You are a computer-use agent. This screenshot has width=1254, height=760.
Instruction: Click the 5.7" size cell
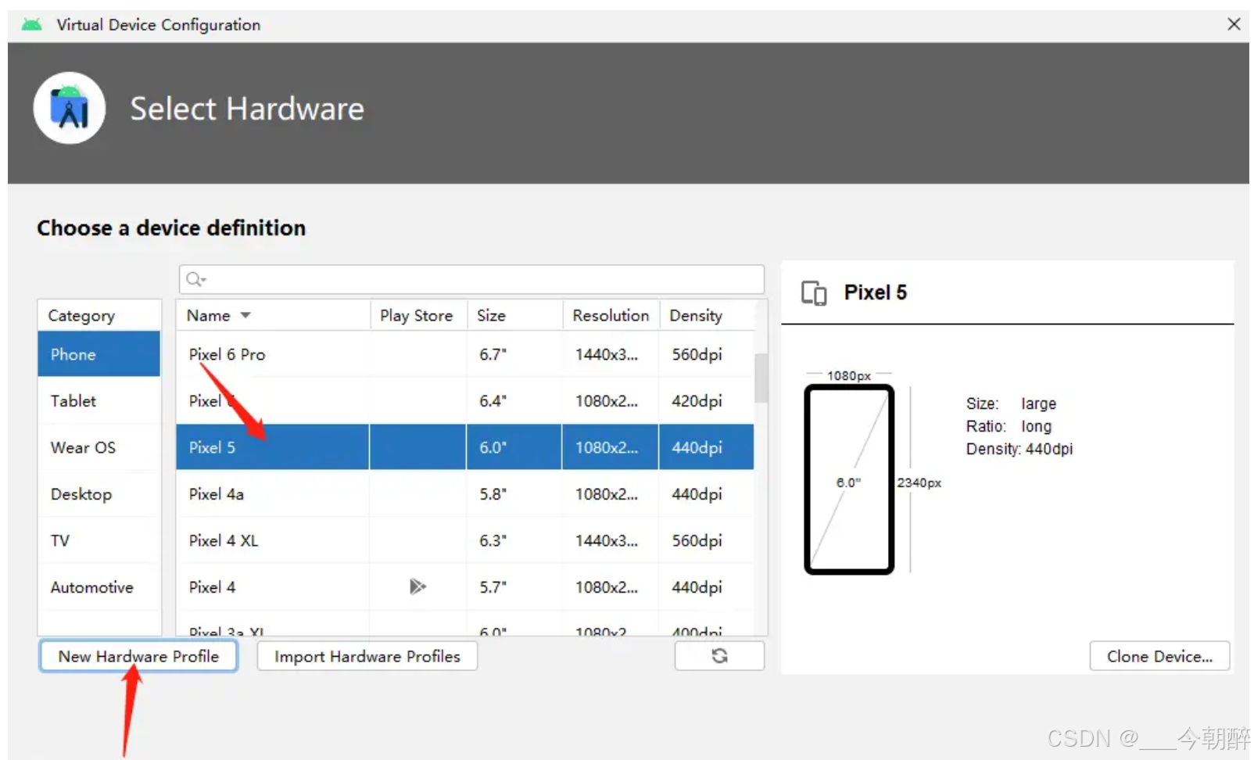coord(493,586)
